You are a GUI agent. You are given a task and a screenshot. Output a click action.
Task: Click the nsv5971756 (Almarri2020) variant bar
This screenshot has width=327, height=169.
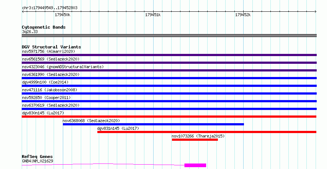[x=169, y=55]
